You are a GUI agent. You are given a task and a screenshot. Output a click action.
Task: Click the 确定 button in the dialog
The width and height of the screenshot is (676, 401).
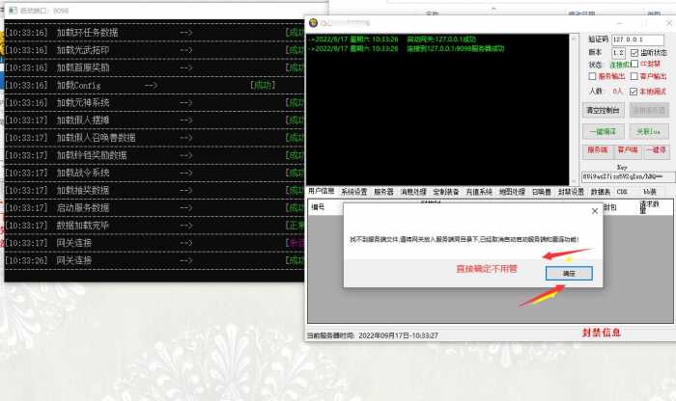[570, 274]
